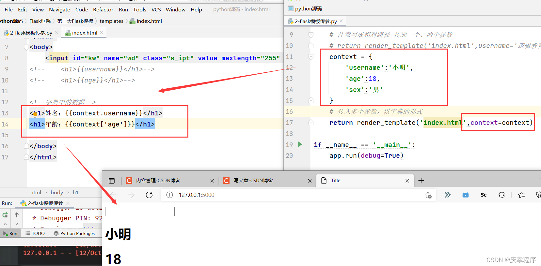The width and height of the screenshot is (541, 266).
Task: Go forward in browser history
Action: (131, 195)
